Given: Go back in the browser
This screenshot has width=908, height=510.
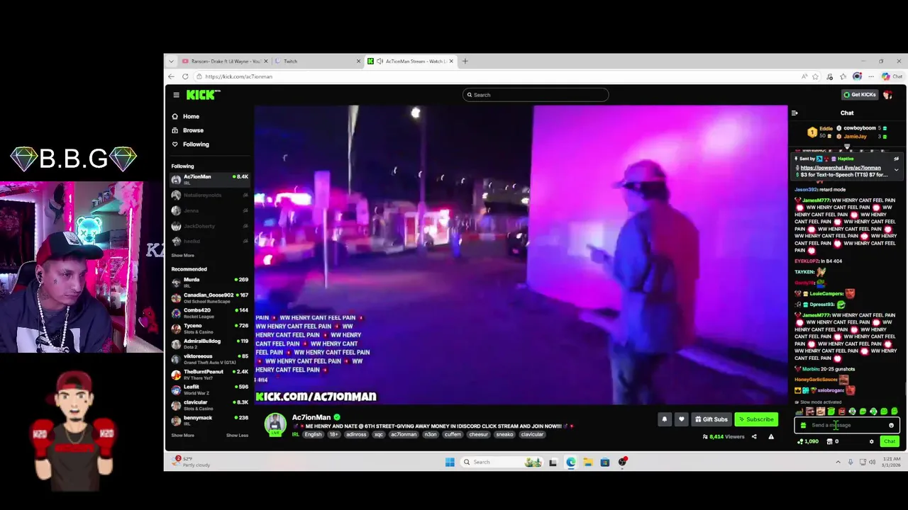Looking at the screenshot, I should [x=171, y=76].
